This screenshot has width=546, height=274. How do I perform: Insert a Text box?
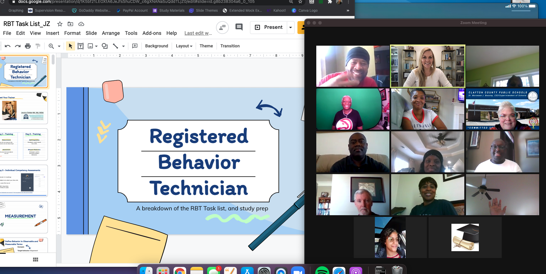(81, 46)
